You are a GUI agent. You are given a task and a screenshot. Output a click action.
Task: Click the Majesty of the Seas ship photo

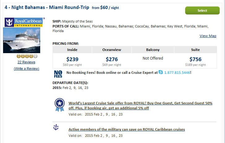pyautogui.click(x=22, y=40)
